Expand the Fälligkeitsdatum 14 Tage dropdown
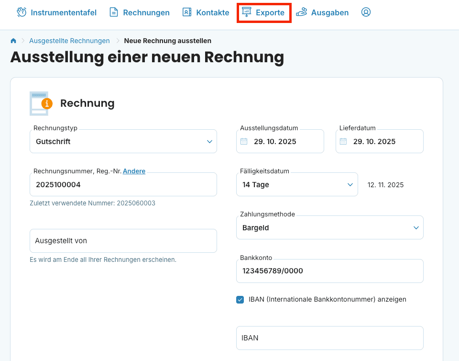Viewport: 459px width, 361px height. tap(296, 185)
